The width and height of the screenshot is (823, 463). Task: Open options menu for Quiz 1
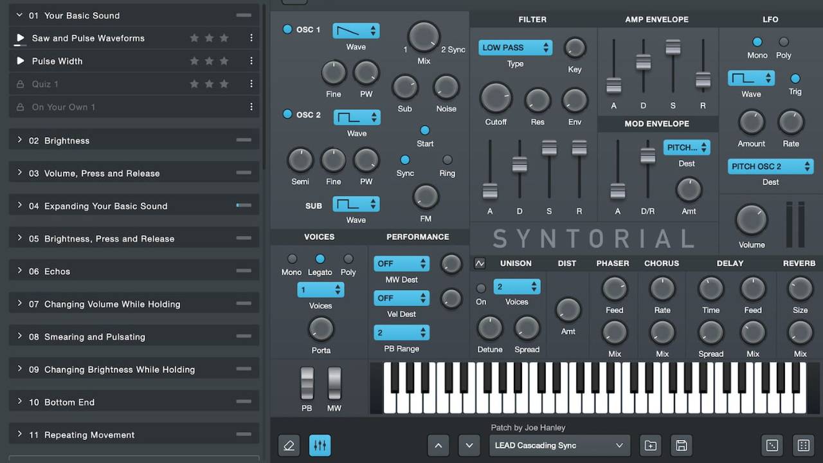tap(251, 84)
